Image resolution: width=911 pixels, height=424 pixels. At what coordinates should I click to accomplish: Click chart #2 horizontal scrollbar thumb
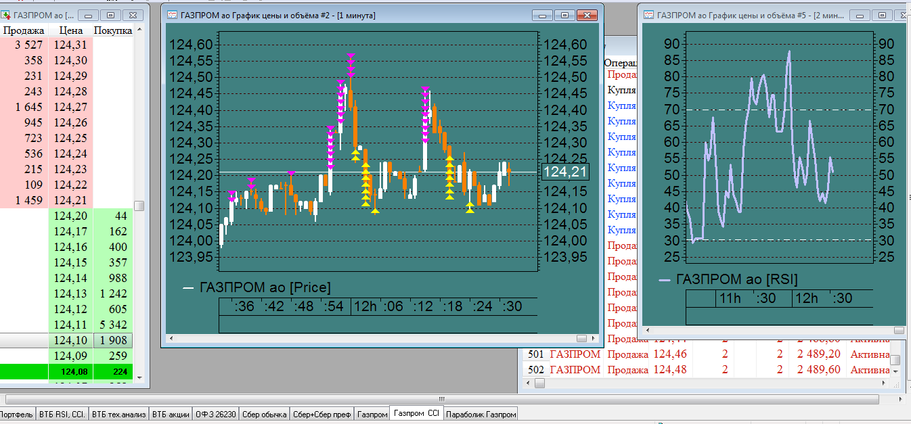point(581,338)
